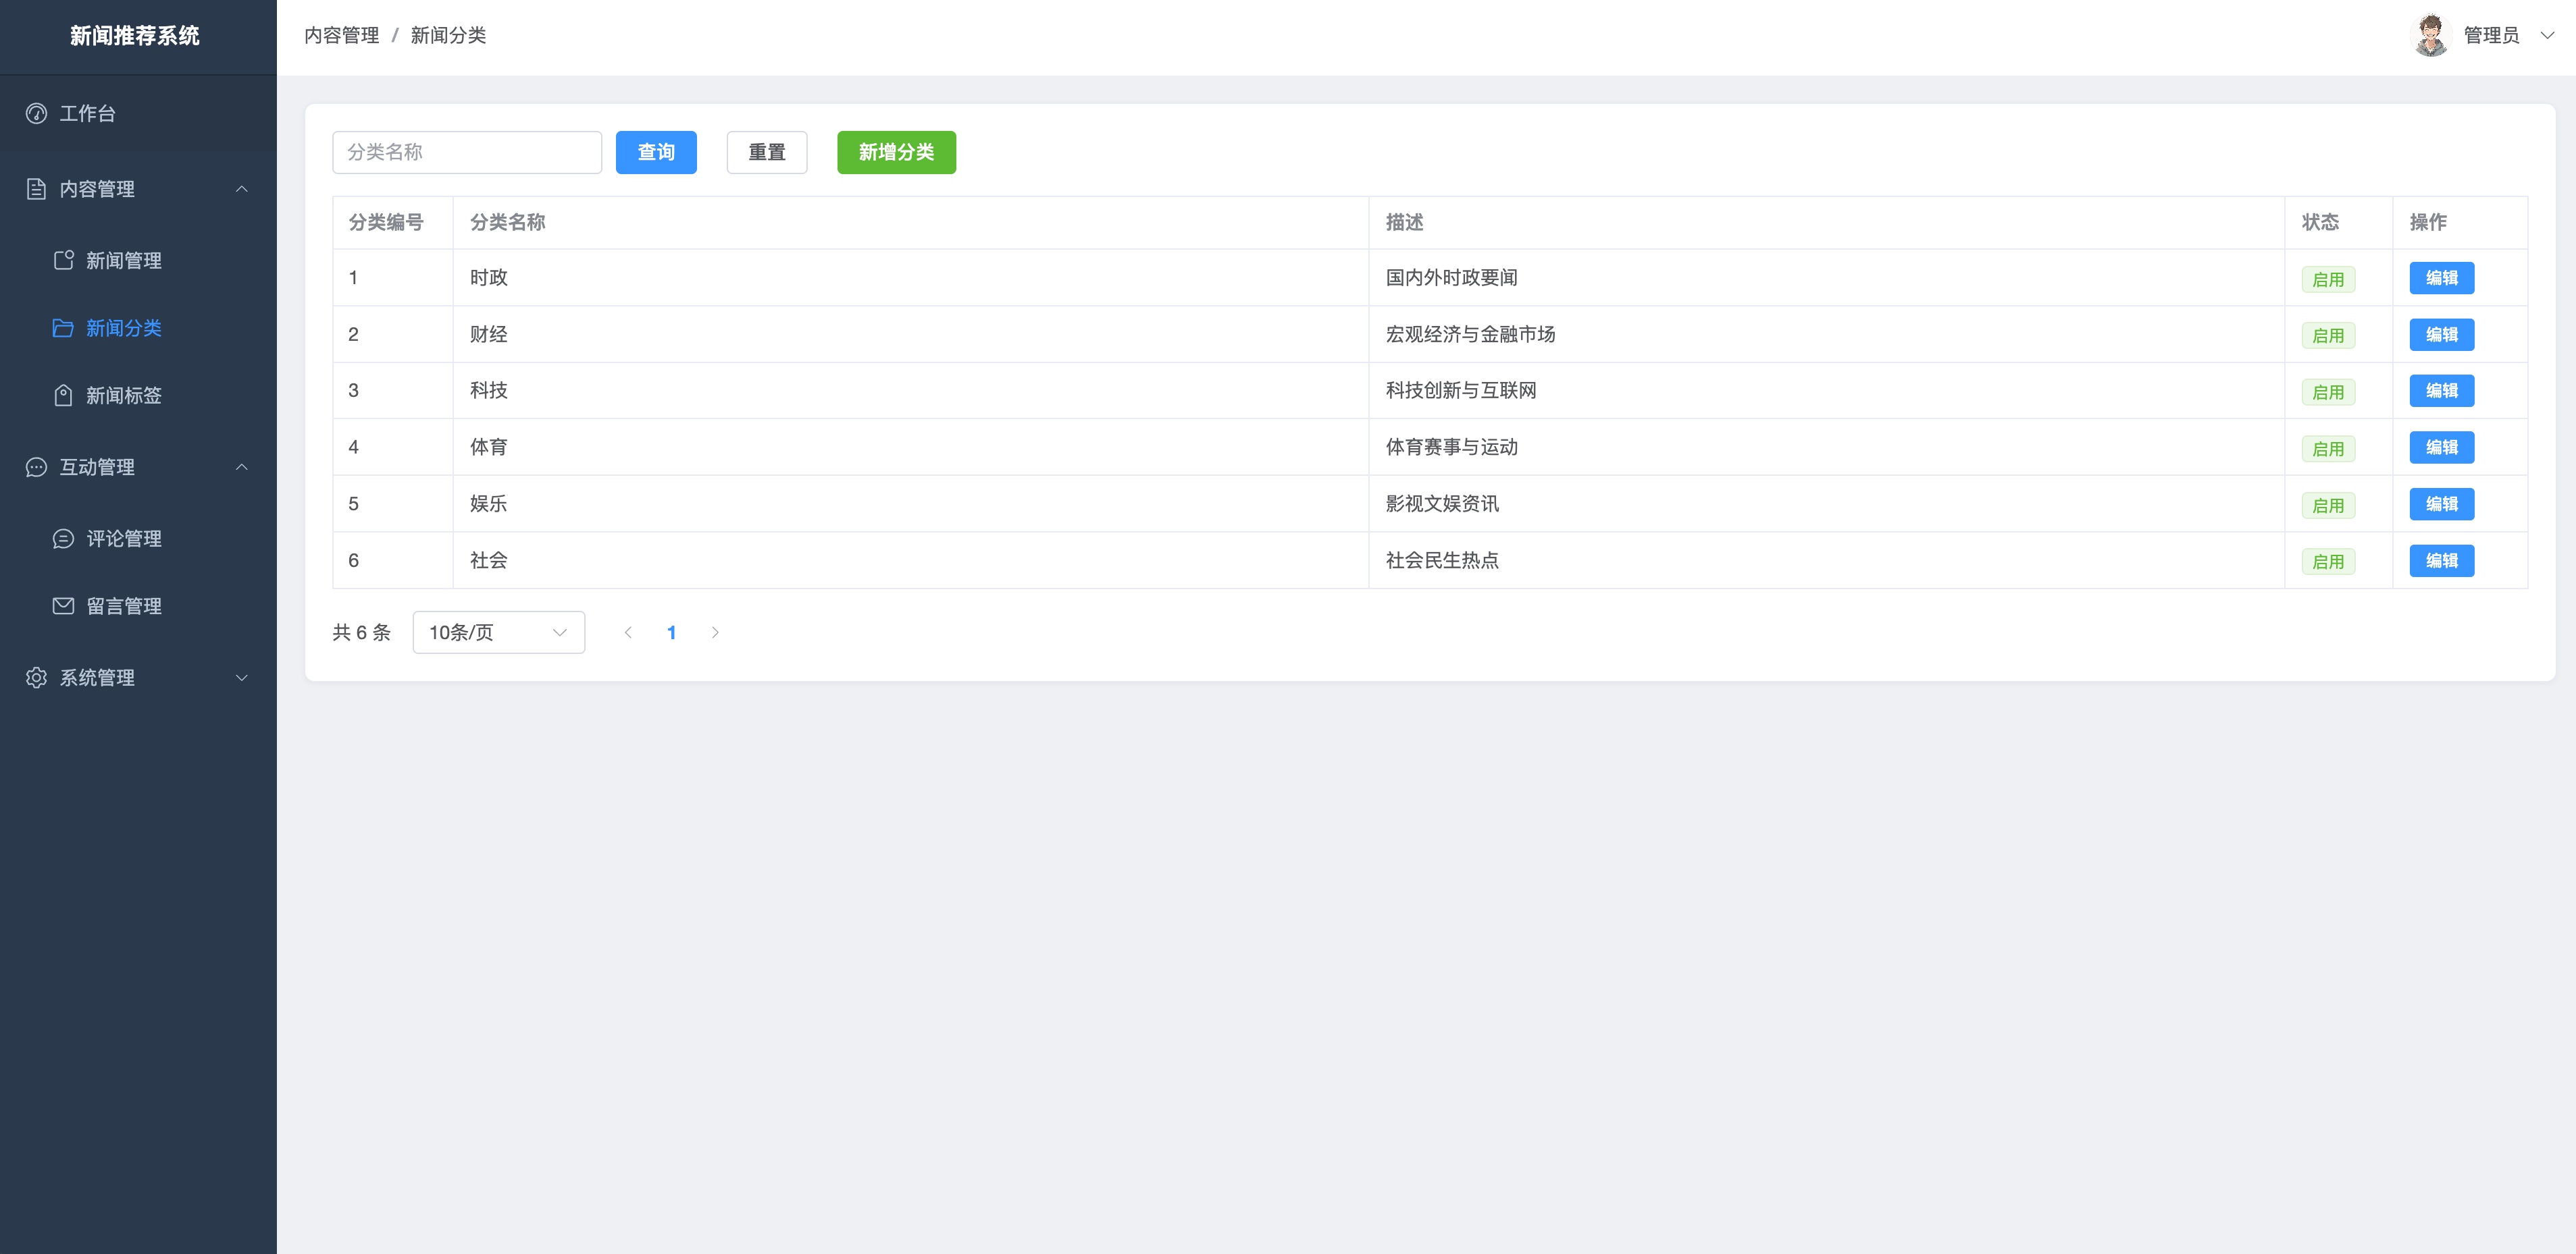The image size is (2576, 1254).
Task: Edit the 体育 category row
Action: coord(2442,447)
